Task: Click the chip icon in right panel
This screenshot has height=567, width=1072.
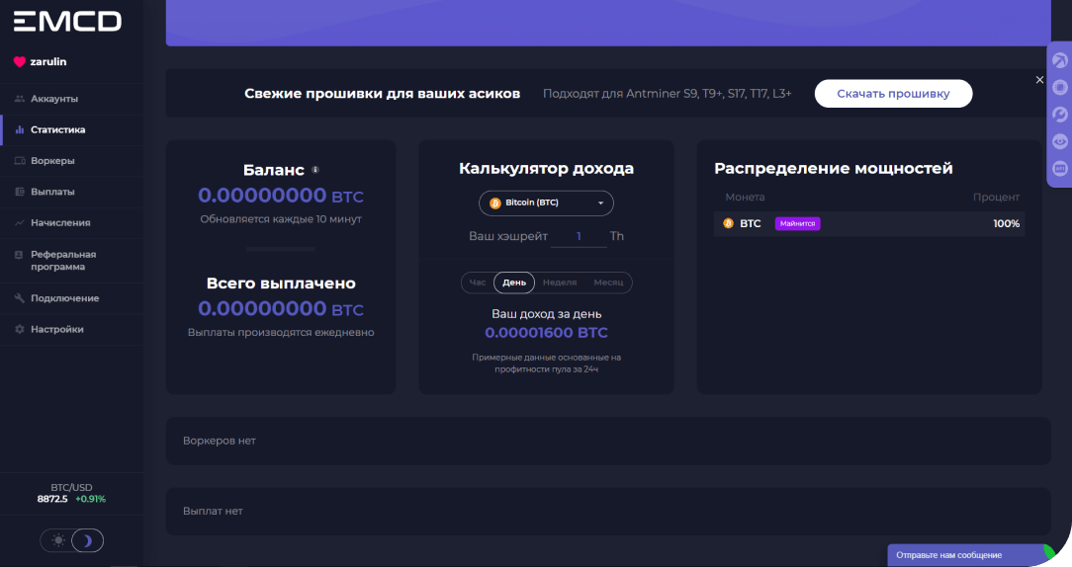Action: pyautogui.click(x=1059, y=88)
